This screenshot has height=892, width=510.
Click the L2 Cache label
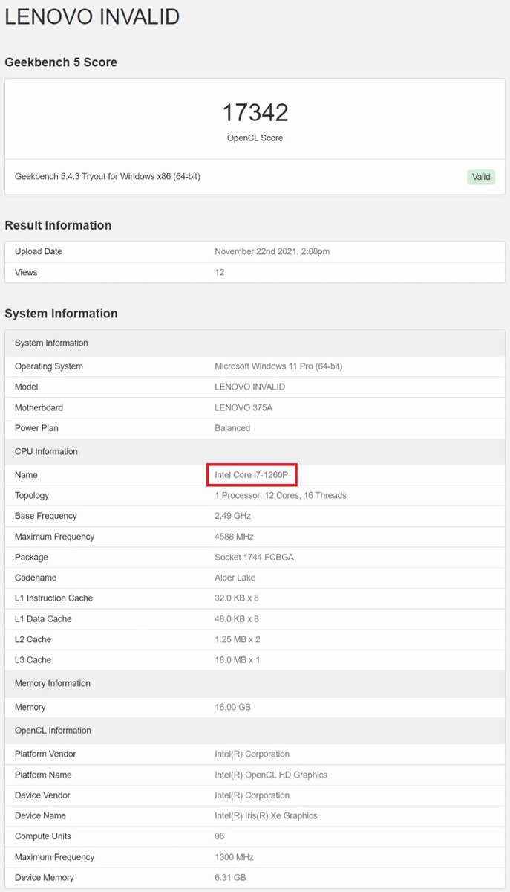pos(33,639)
